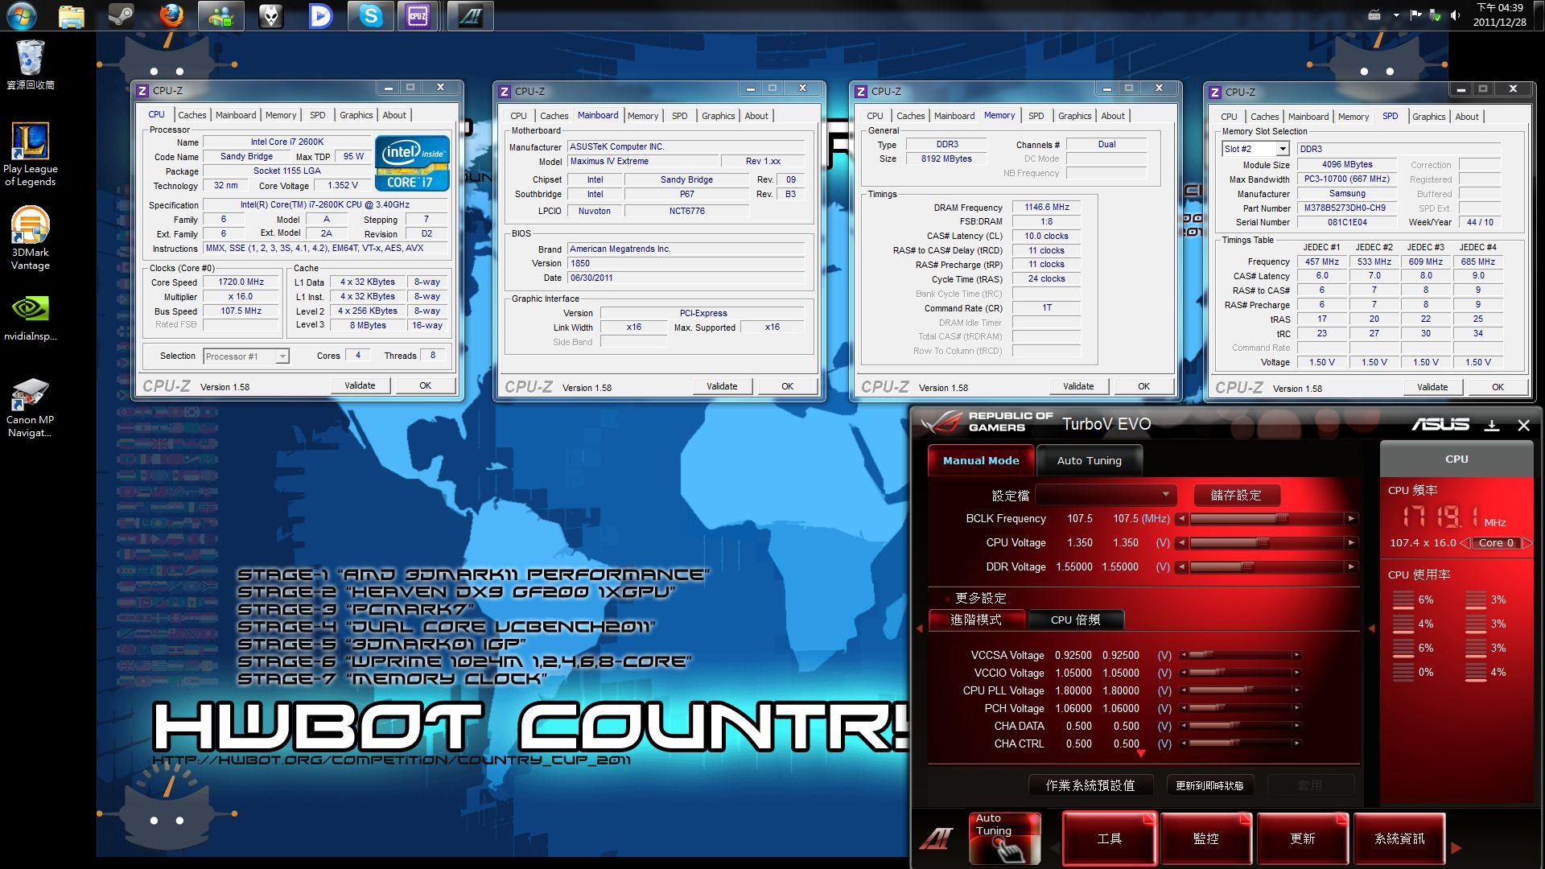Select the 進階模式 tab
Screen dimensions: 1545x869
976,620
